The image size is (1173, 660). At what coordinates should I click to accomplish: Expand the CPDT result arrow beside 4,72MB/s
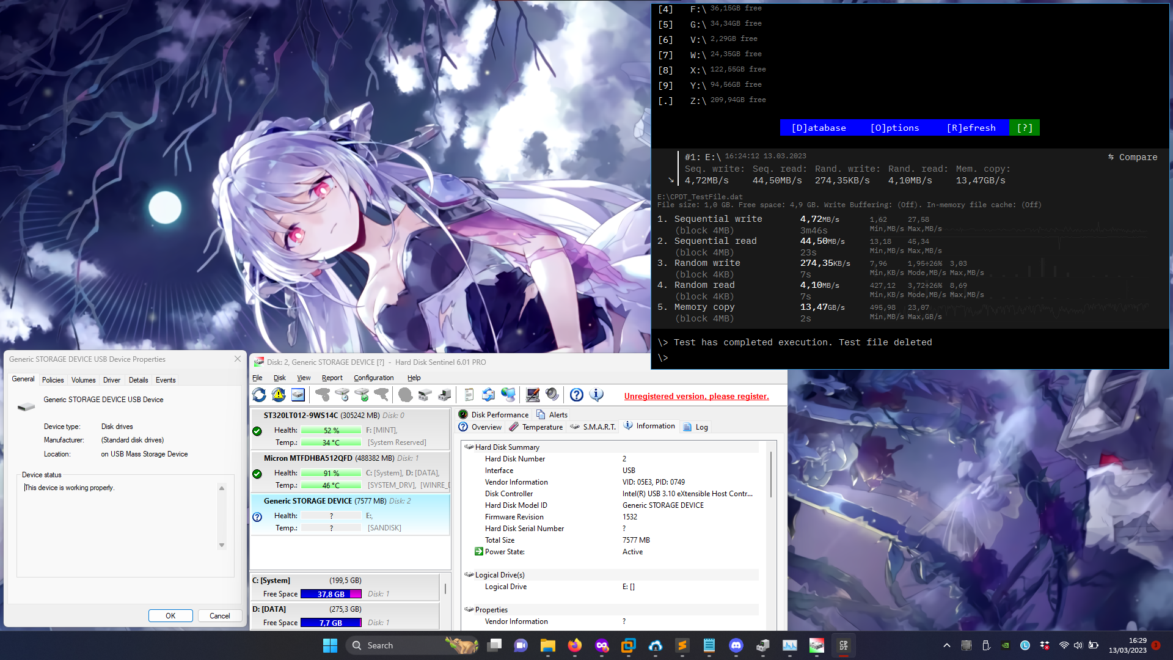[x=671, y=180]
